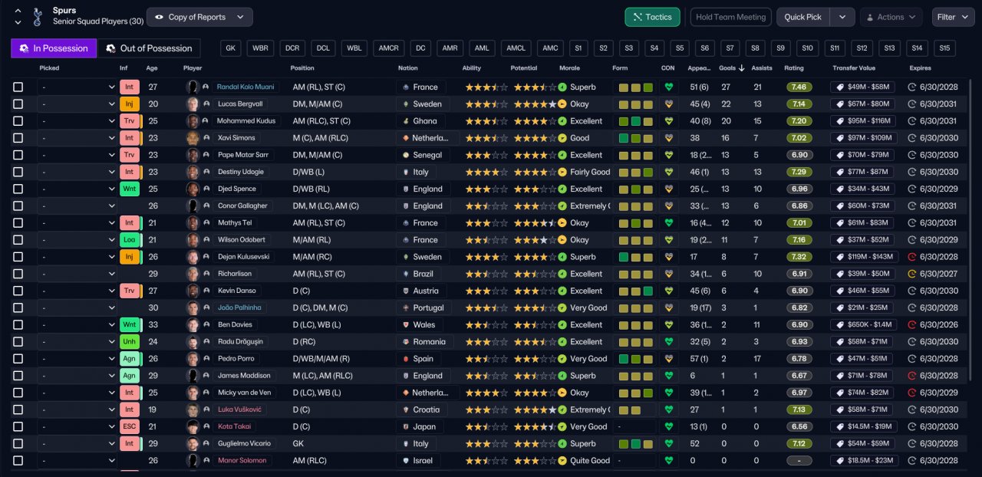982x477 pixels.
Task: Click the profile icon beside Conor Gallagher
Action: point(206,206)
